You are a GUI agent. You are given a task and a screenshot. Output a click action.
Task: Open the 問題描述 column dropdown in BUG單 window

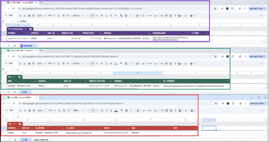click(149, 33)
